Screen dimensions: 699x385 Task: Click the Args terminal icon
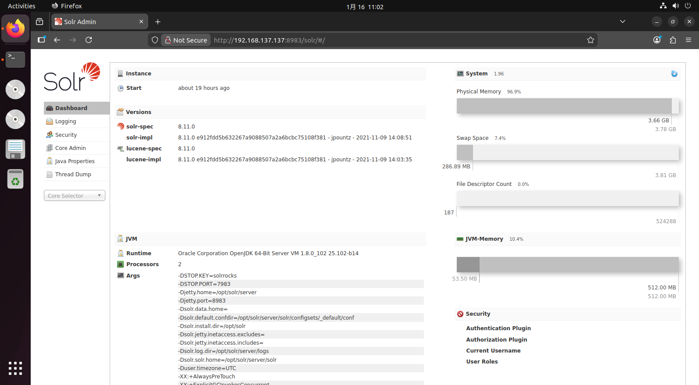121,275
